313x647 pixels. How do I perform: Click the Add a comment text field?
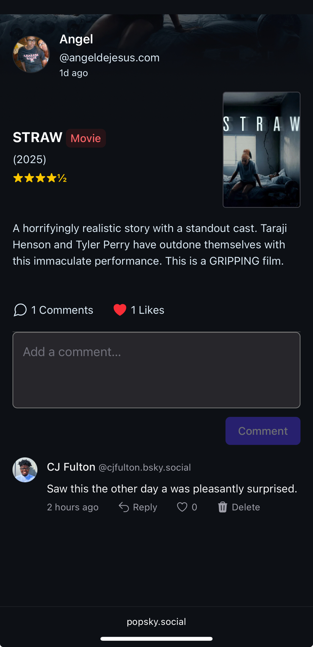[x=156, y=370]
